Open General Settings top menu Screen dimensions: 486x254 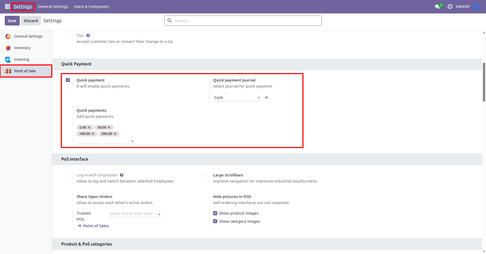[x=53, y=7]
